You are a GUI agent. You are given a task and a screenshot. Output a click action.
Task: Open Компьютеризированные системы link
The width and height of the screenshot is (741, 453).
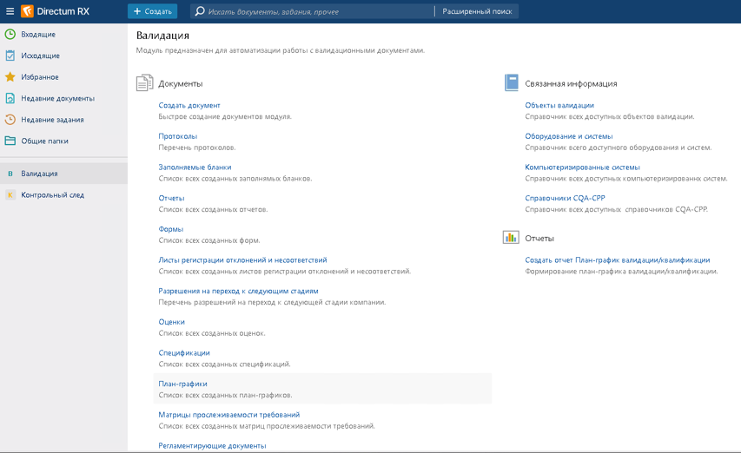[582, 167]
